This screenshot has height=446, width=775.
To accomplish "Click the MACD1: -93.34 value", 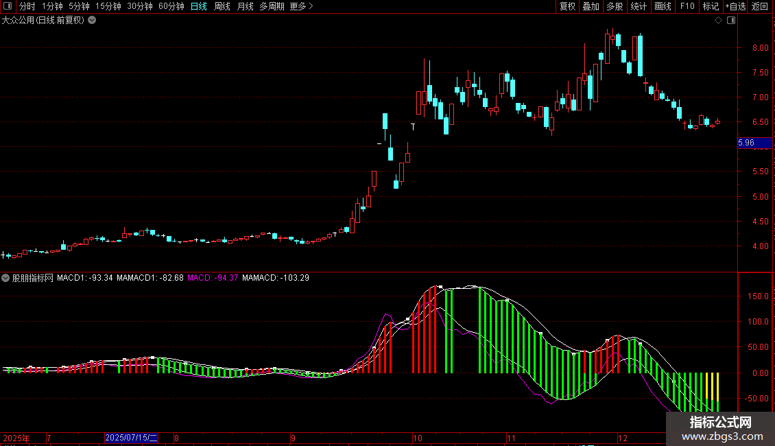I will coord(84,278).
